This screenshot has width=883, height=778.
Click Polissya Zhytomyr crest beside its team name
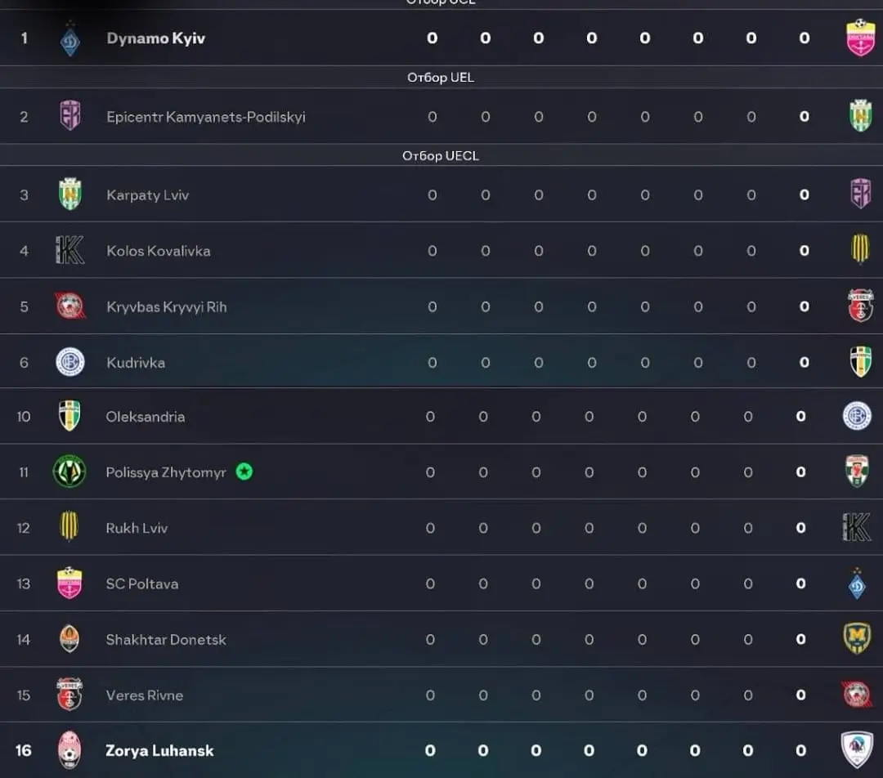click(x=69, y=472)
